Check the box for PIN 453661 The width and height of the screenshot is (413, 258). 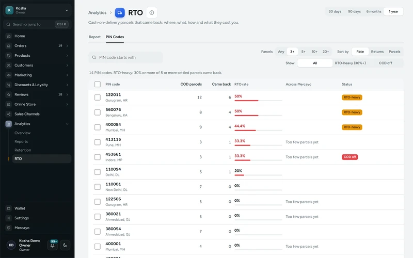click(98, 157)
